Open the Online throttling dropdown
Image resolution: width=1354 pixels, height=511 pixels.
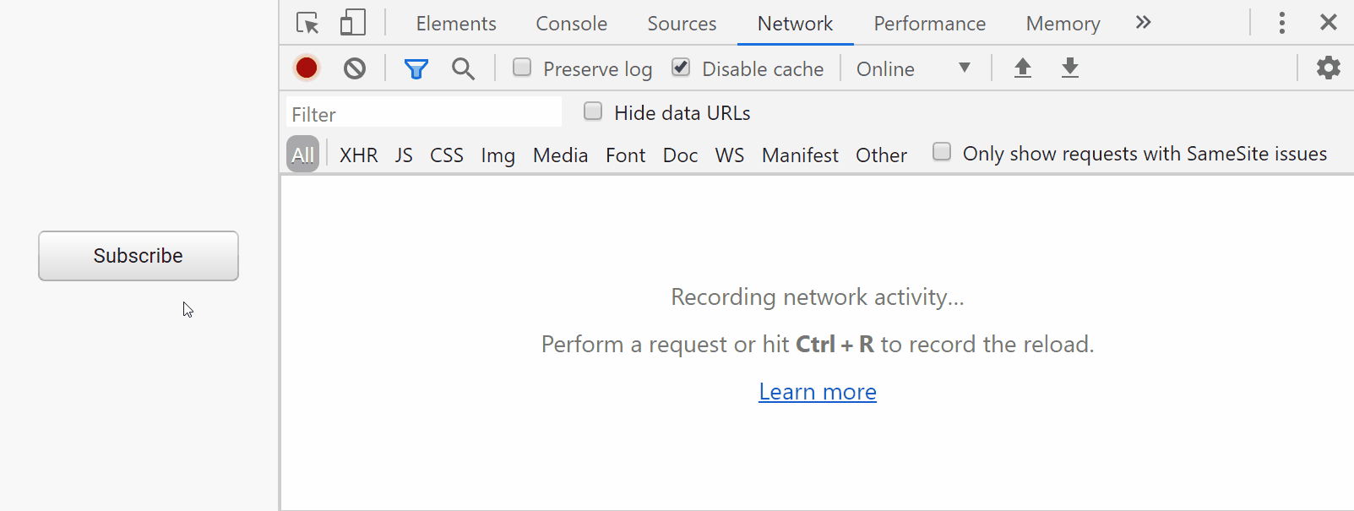click(914, 68)
